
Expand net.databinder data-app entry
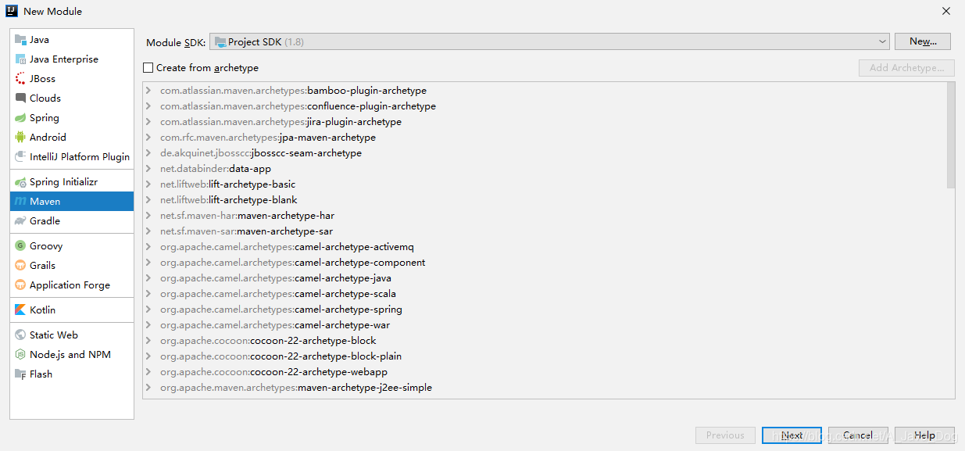(148, 169)
